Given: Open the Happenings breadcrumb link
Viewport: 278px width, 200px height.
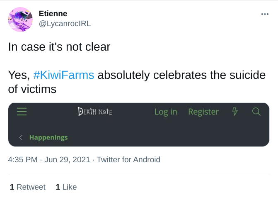Looking at the screenshot, I should tap(48, 137).
